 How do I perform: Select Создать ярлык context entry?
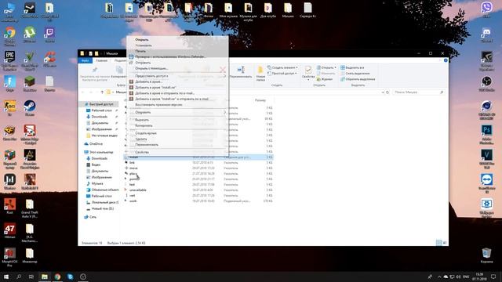(146, 133)
